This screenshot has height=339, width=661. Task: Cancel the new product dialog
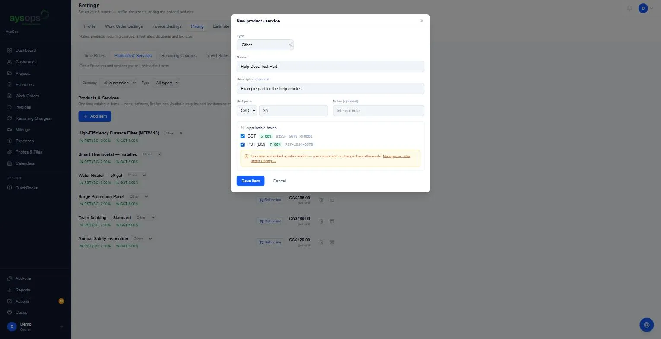[280, 181]
